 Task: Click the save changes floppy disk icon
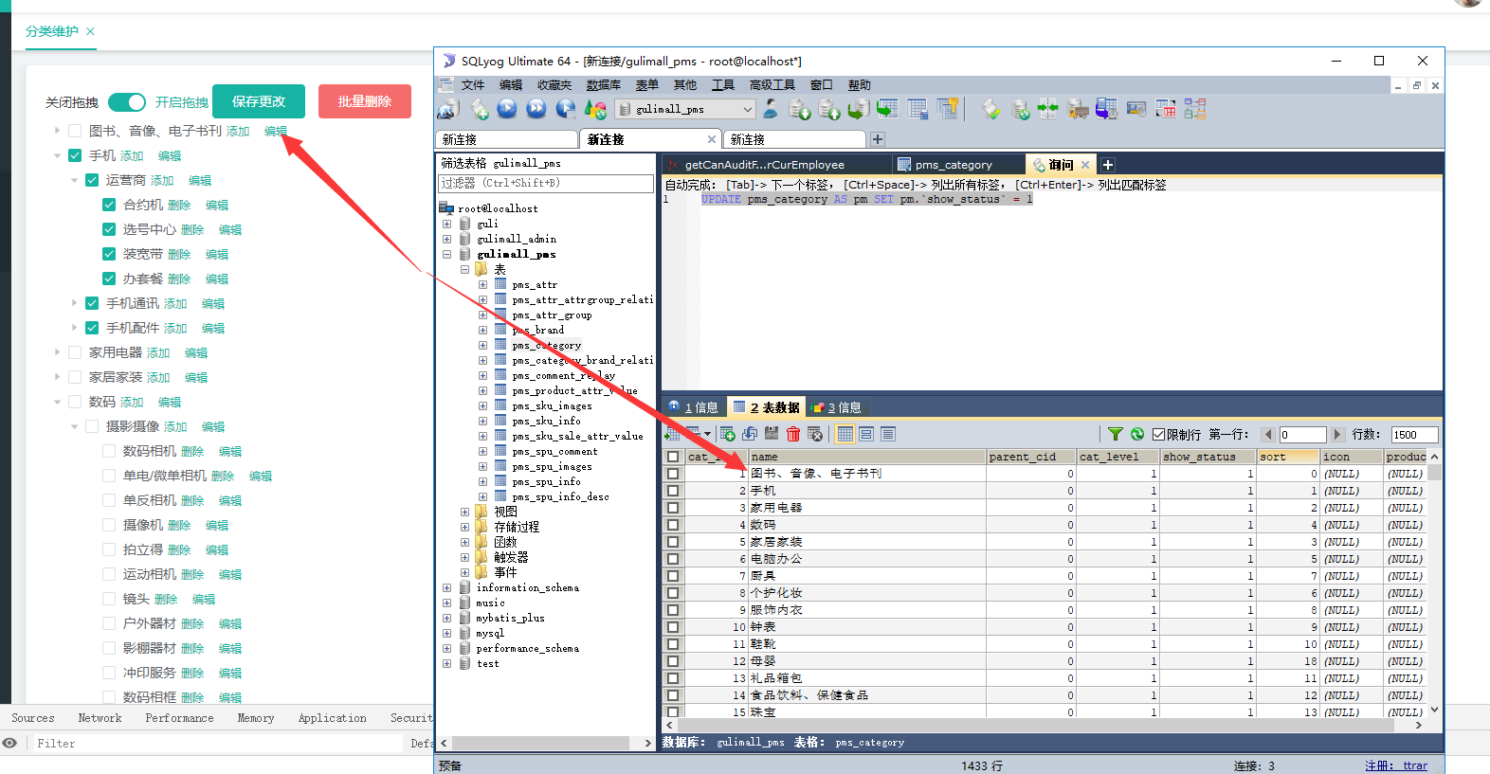pos(772,434)
